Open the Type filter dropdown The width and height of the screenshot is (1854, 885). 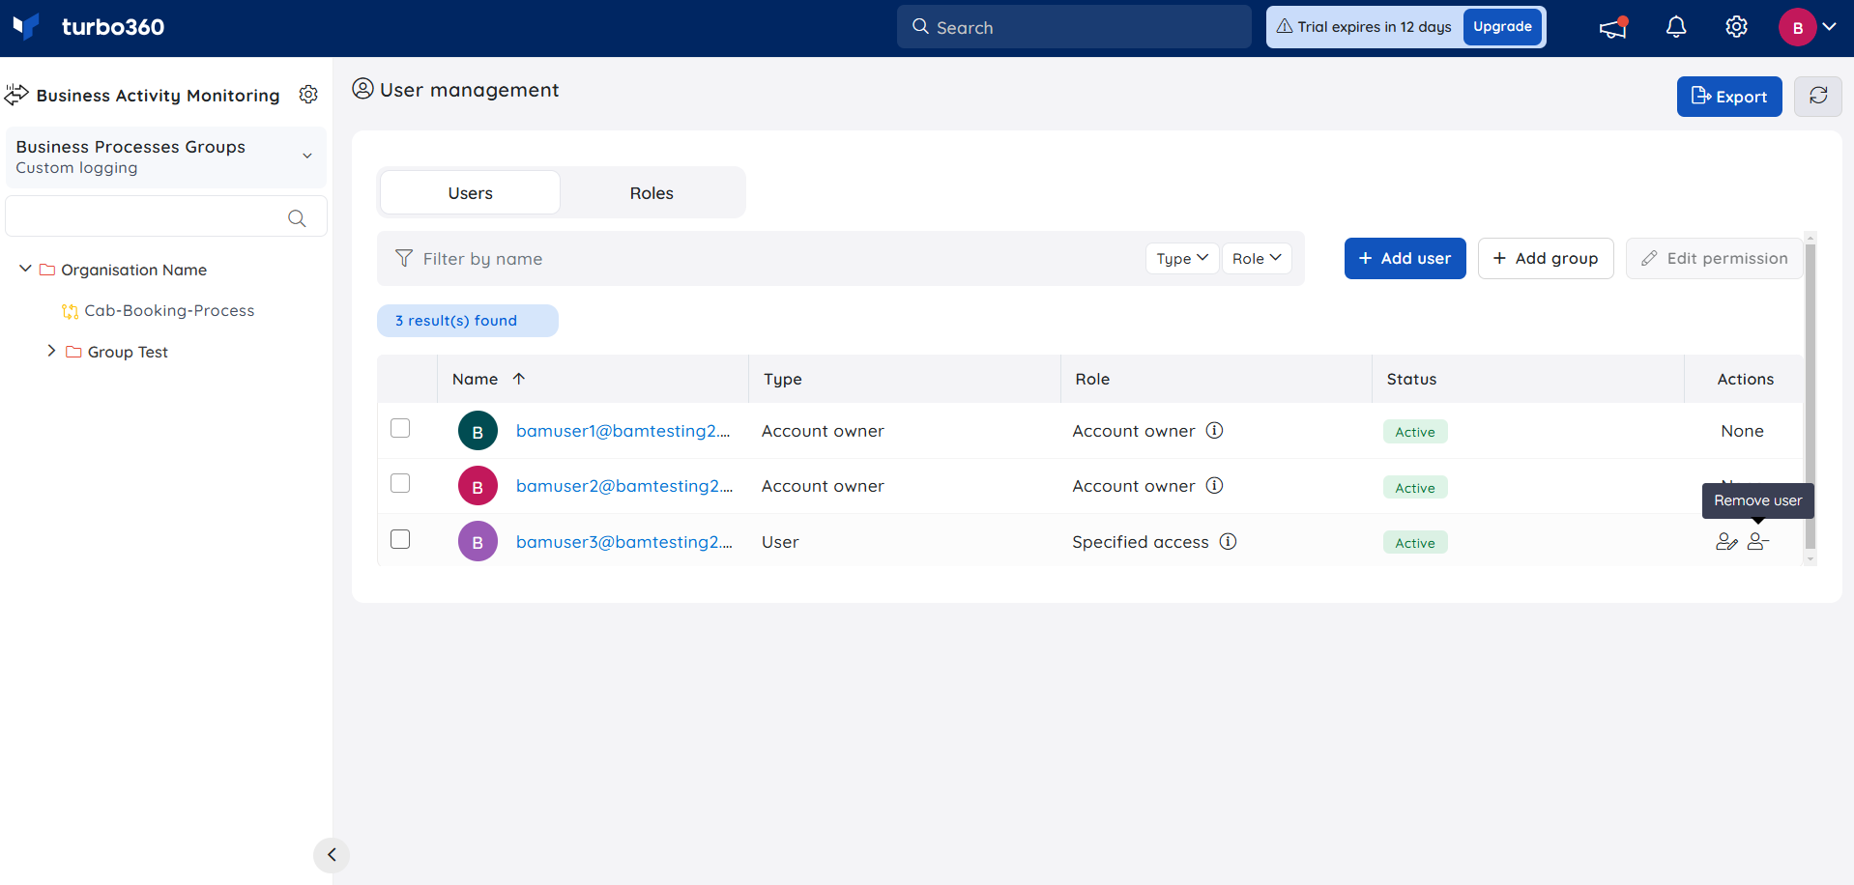pos(1182,258)
